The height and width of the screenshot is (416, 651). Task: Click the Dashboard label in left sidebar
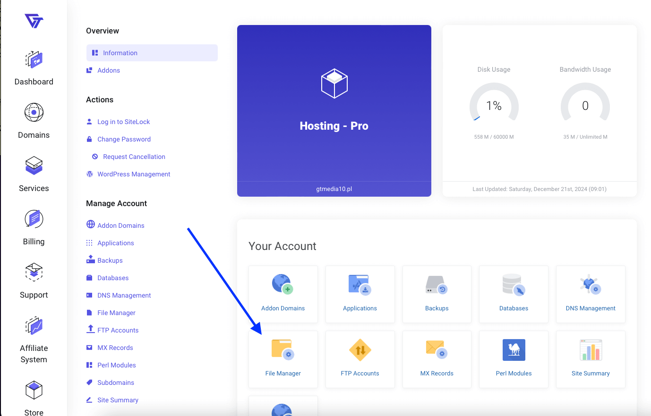[34, 82]
